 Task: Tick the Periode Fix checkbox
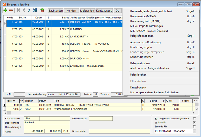point(194,127)
